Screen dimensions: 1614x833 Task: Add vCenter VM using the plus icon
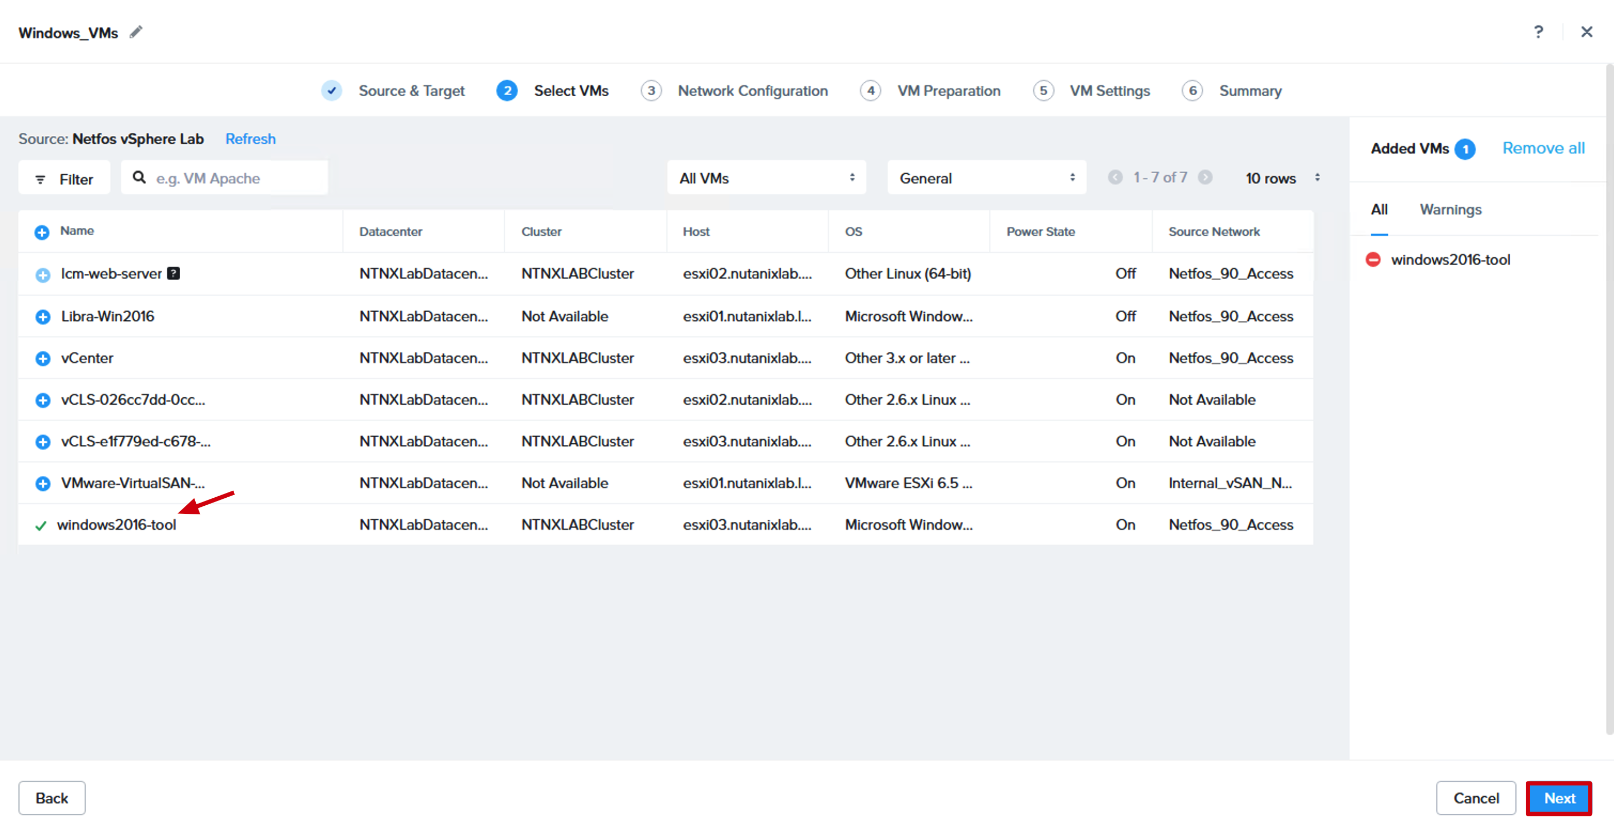[x=43, y=358]
